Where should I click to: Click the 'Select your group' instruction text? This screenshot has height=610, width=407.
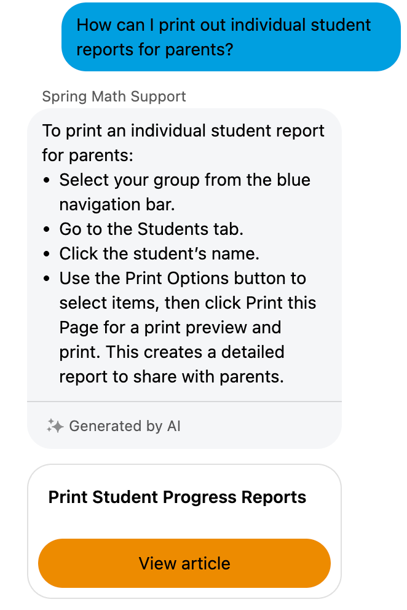pos(184,180)
